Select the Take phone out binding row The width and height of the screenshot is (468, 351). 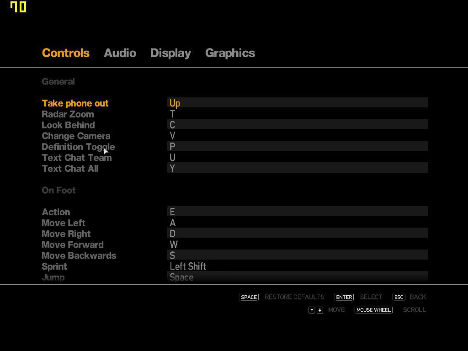235,103
